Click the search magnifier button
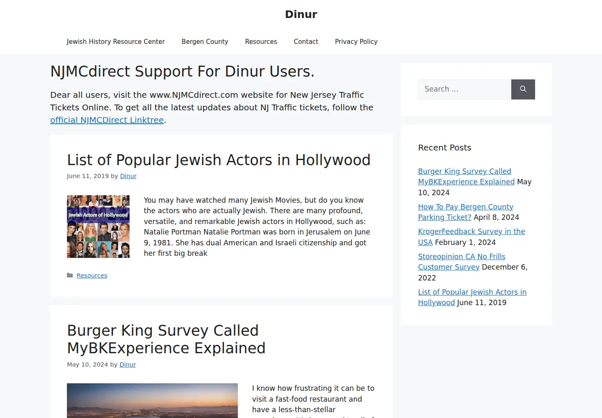The height and width of the screenshot is (418, 602). pyautogui.click(x=523, y=89)
